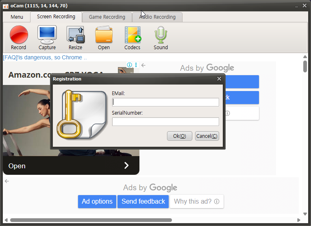The image size is (311, 226).
Task: Open the FAQ link about Chrome
Action: 45,57
